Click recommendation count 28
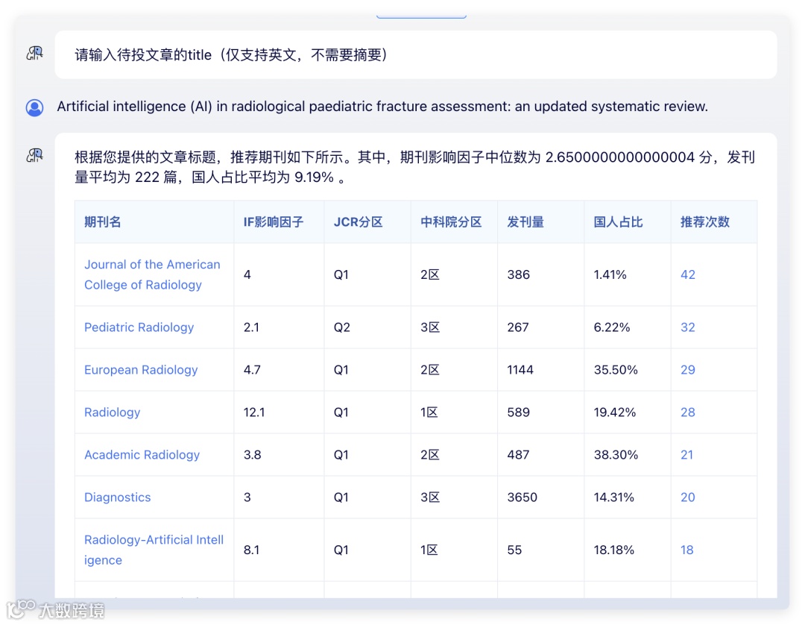The height and width of the screenshot is (625, 805). (x=687, y=412)
